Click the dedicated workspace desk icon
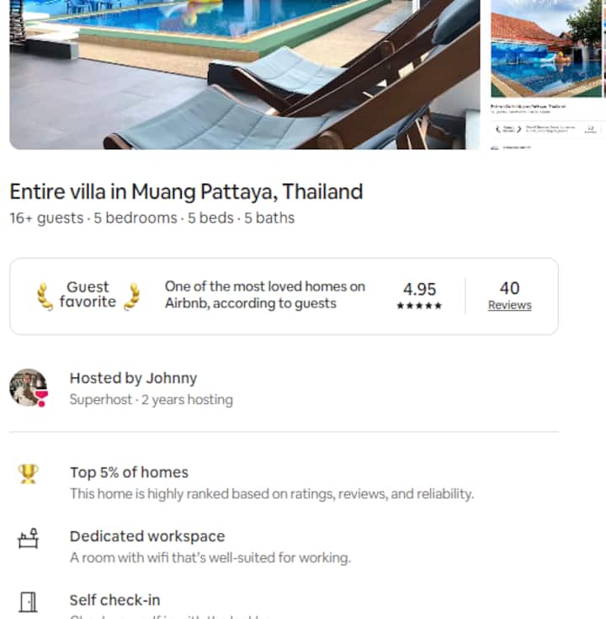Image resolution: width=606 pixels, height=619 pixels. point(28,539)
